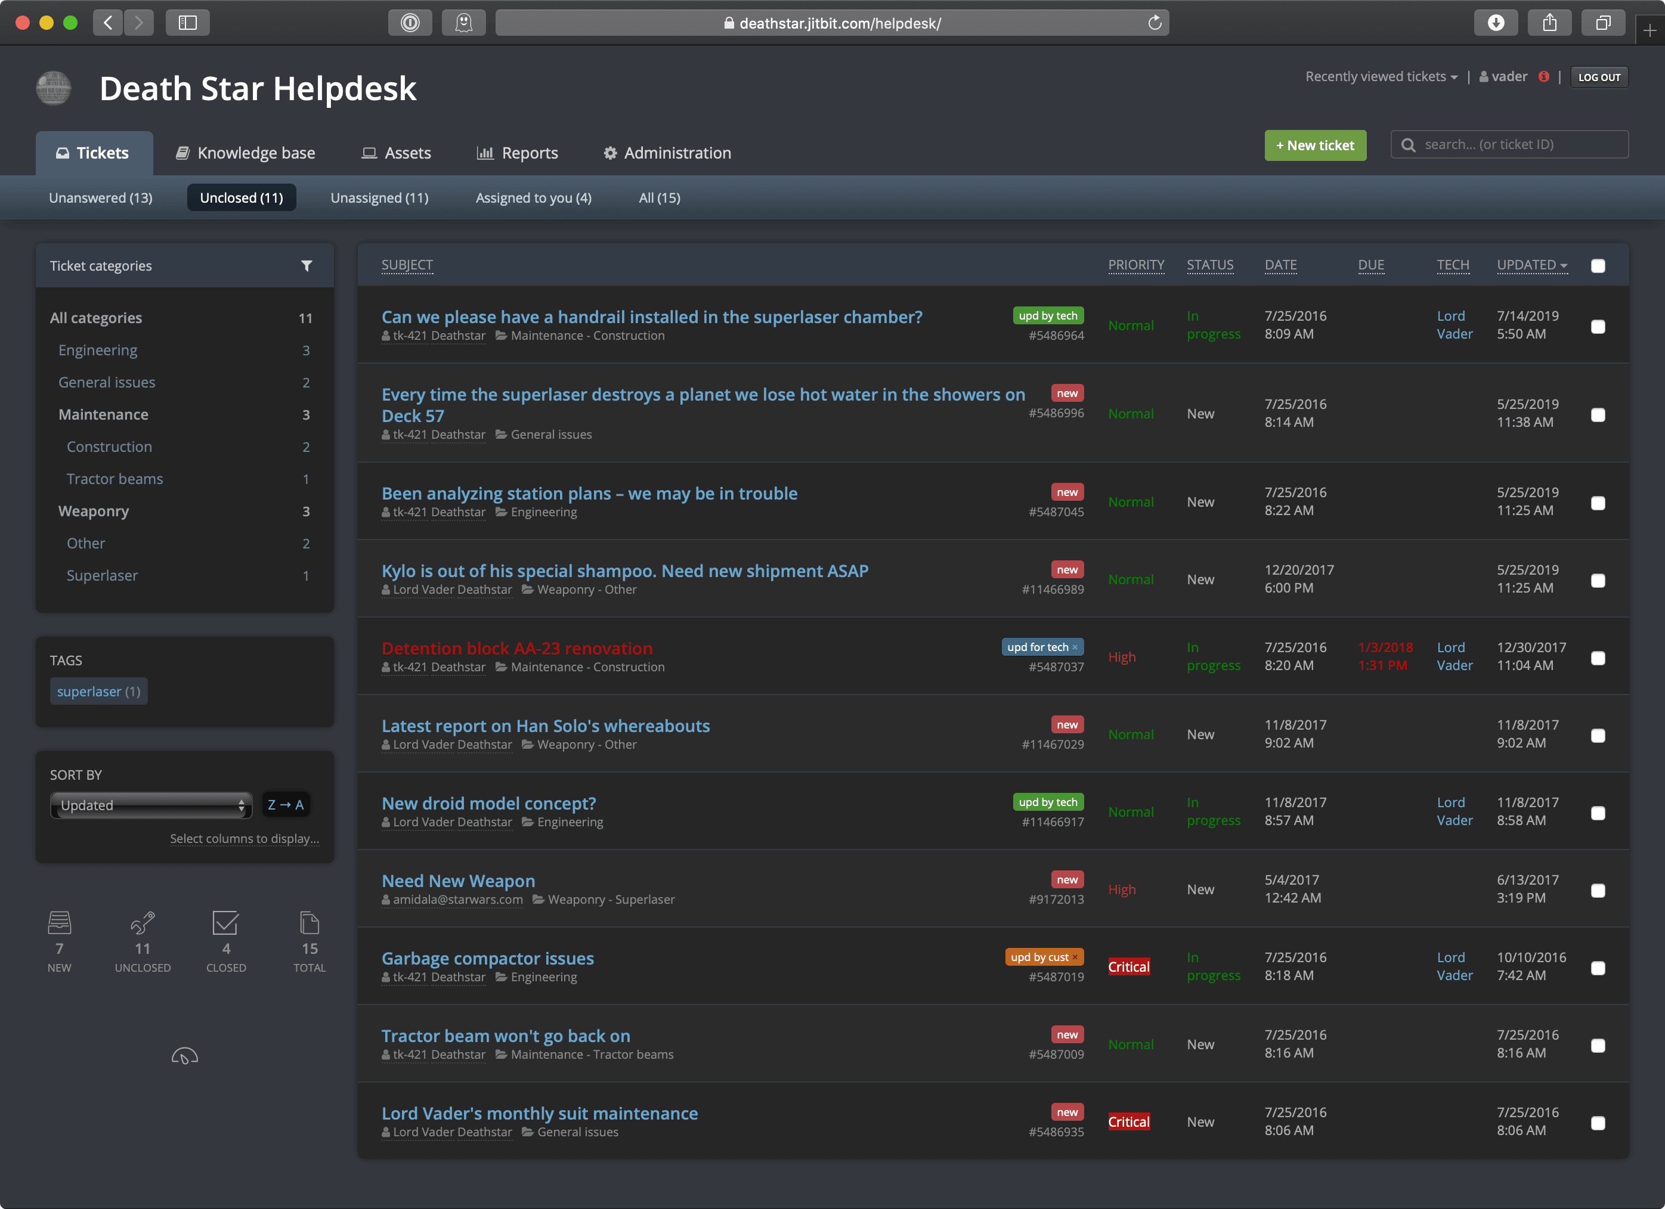
Task: Open Administration via the gear icon
Action: [x=611, y=153]
